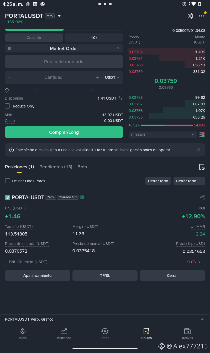Tap the Precio de mercado field
The image size is (210, 353).
[x=64, y=62]
